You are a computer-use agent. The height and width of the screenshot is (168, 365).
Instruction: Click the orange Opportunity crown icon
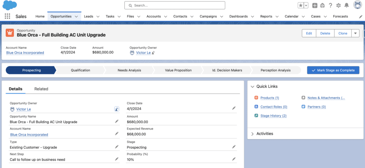[10, 33]
